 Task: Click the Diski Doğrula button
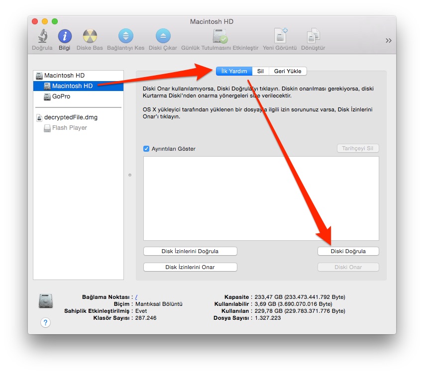(x=348, y=251)
